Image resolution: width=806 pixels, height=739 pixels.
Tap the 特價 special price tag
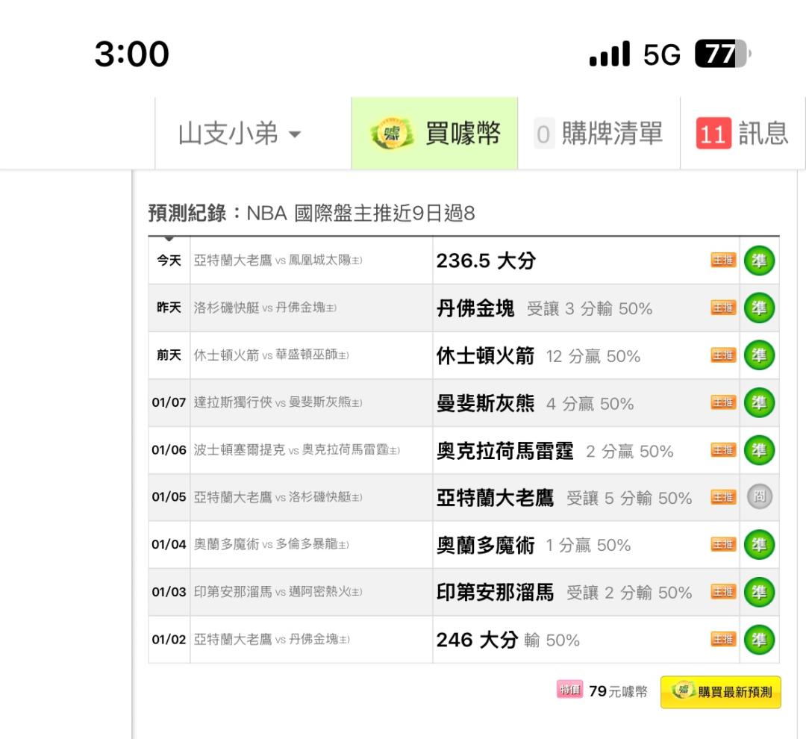point(569,690)
